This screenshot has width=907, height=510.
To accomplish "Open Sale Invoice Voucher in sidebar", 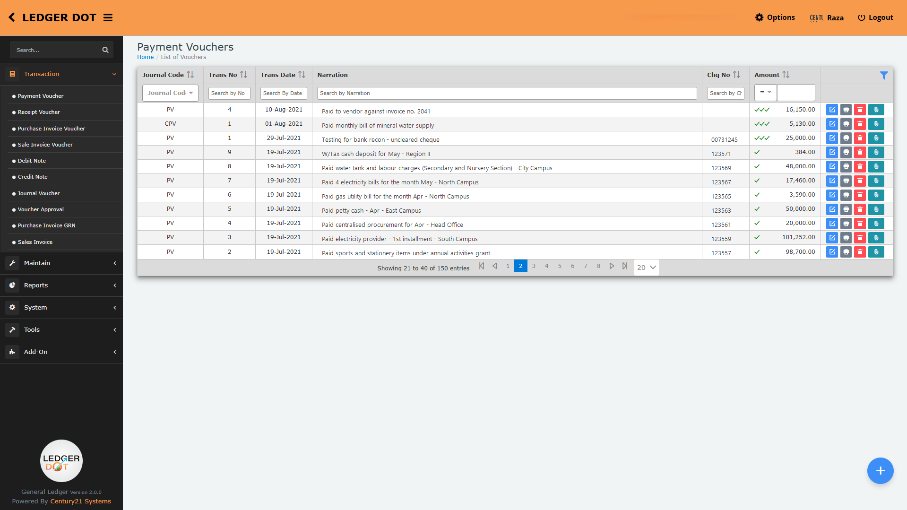I will coord(45,145).
